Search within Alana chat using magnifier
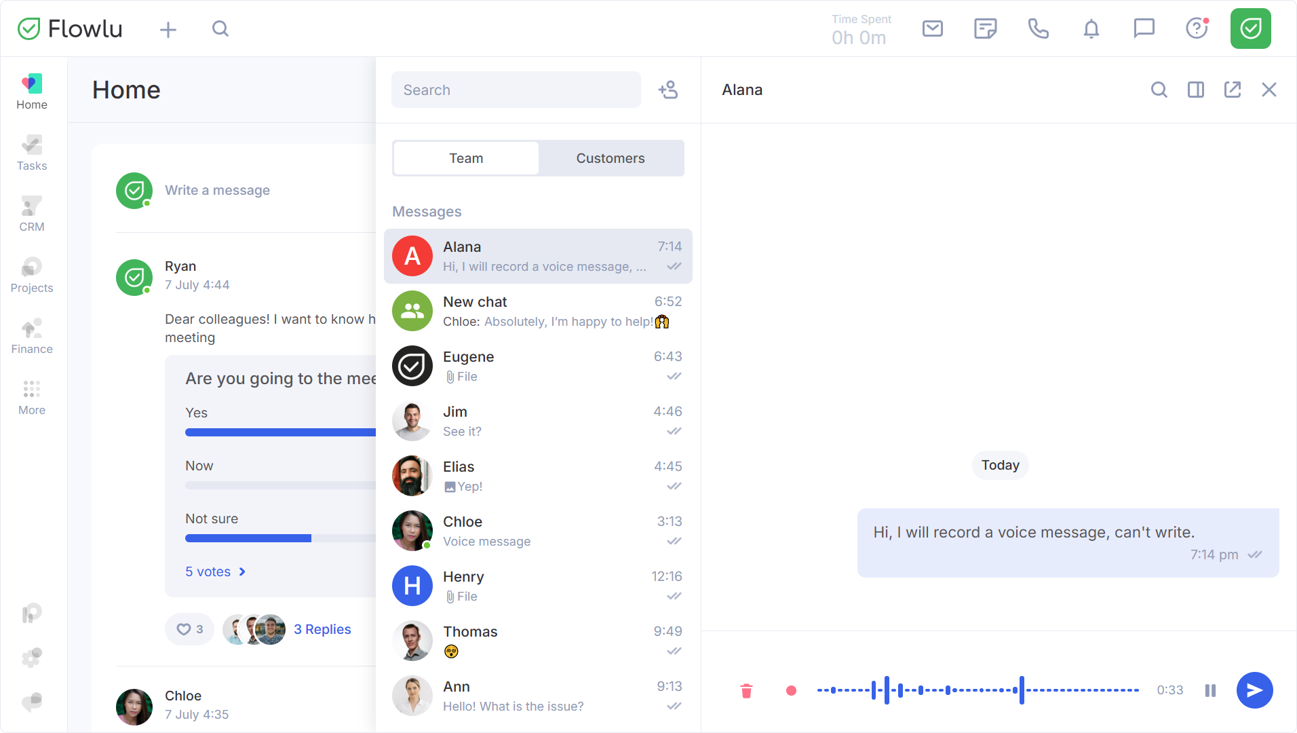1297x733 pixels. click(x=1159, y=90)
